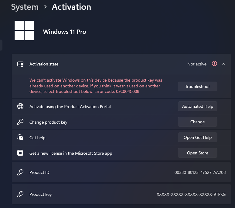The image size is (235, 208).
Task: Click the Get help label
Action: coord(37,138)
